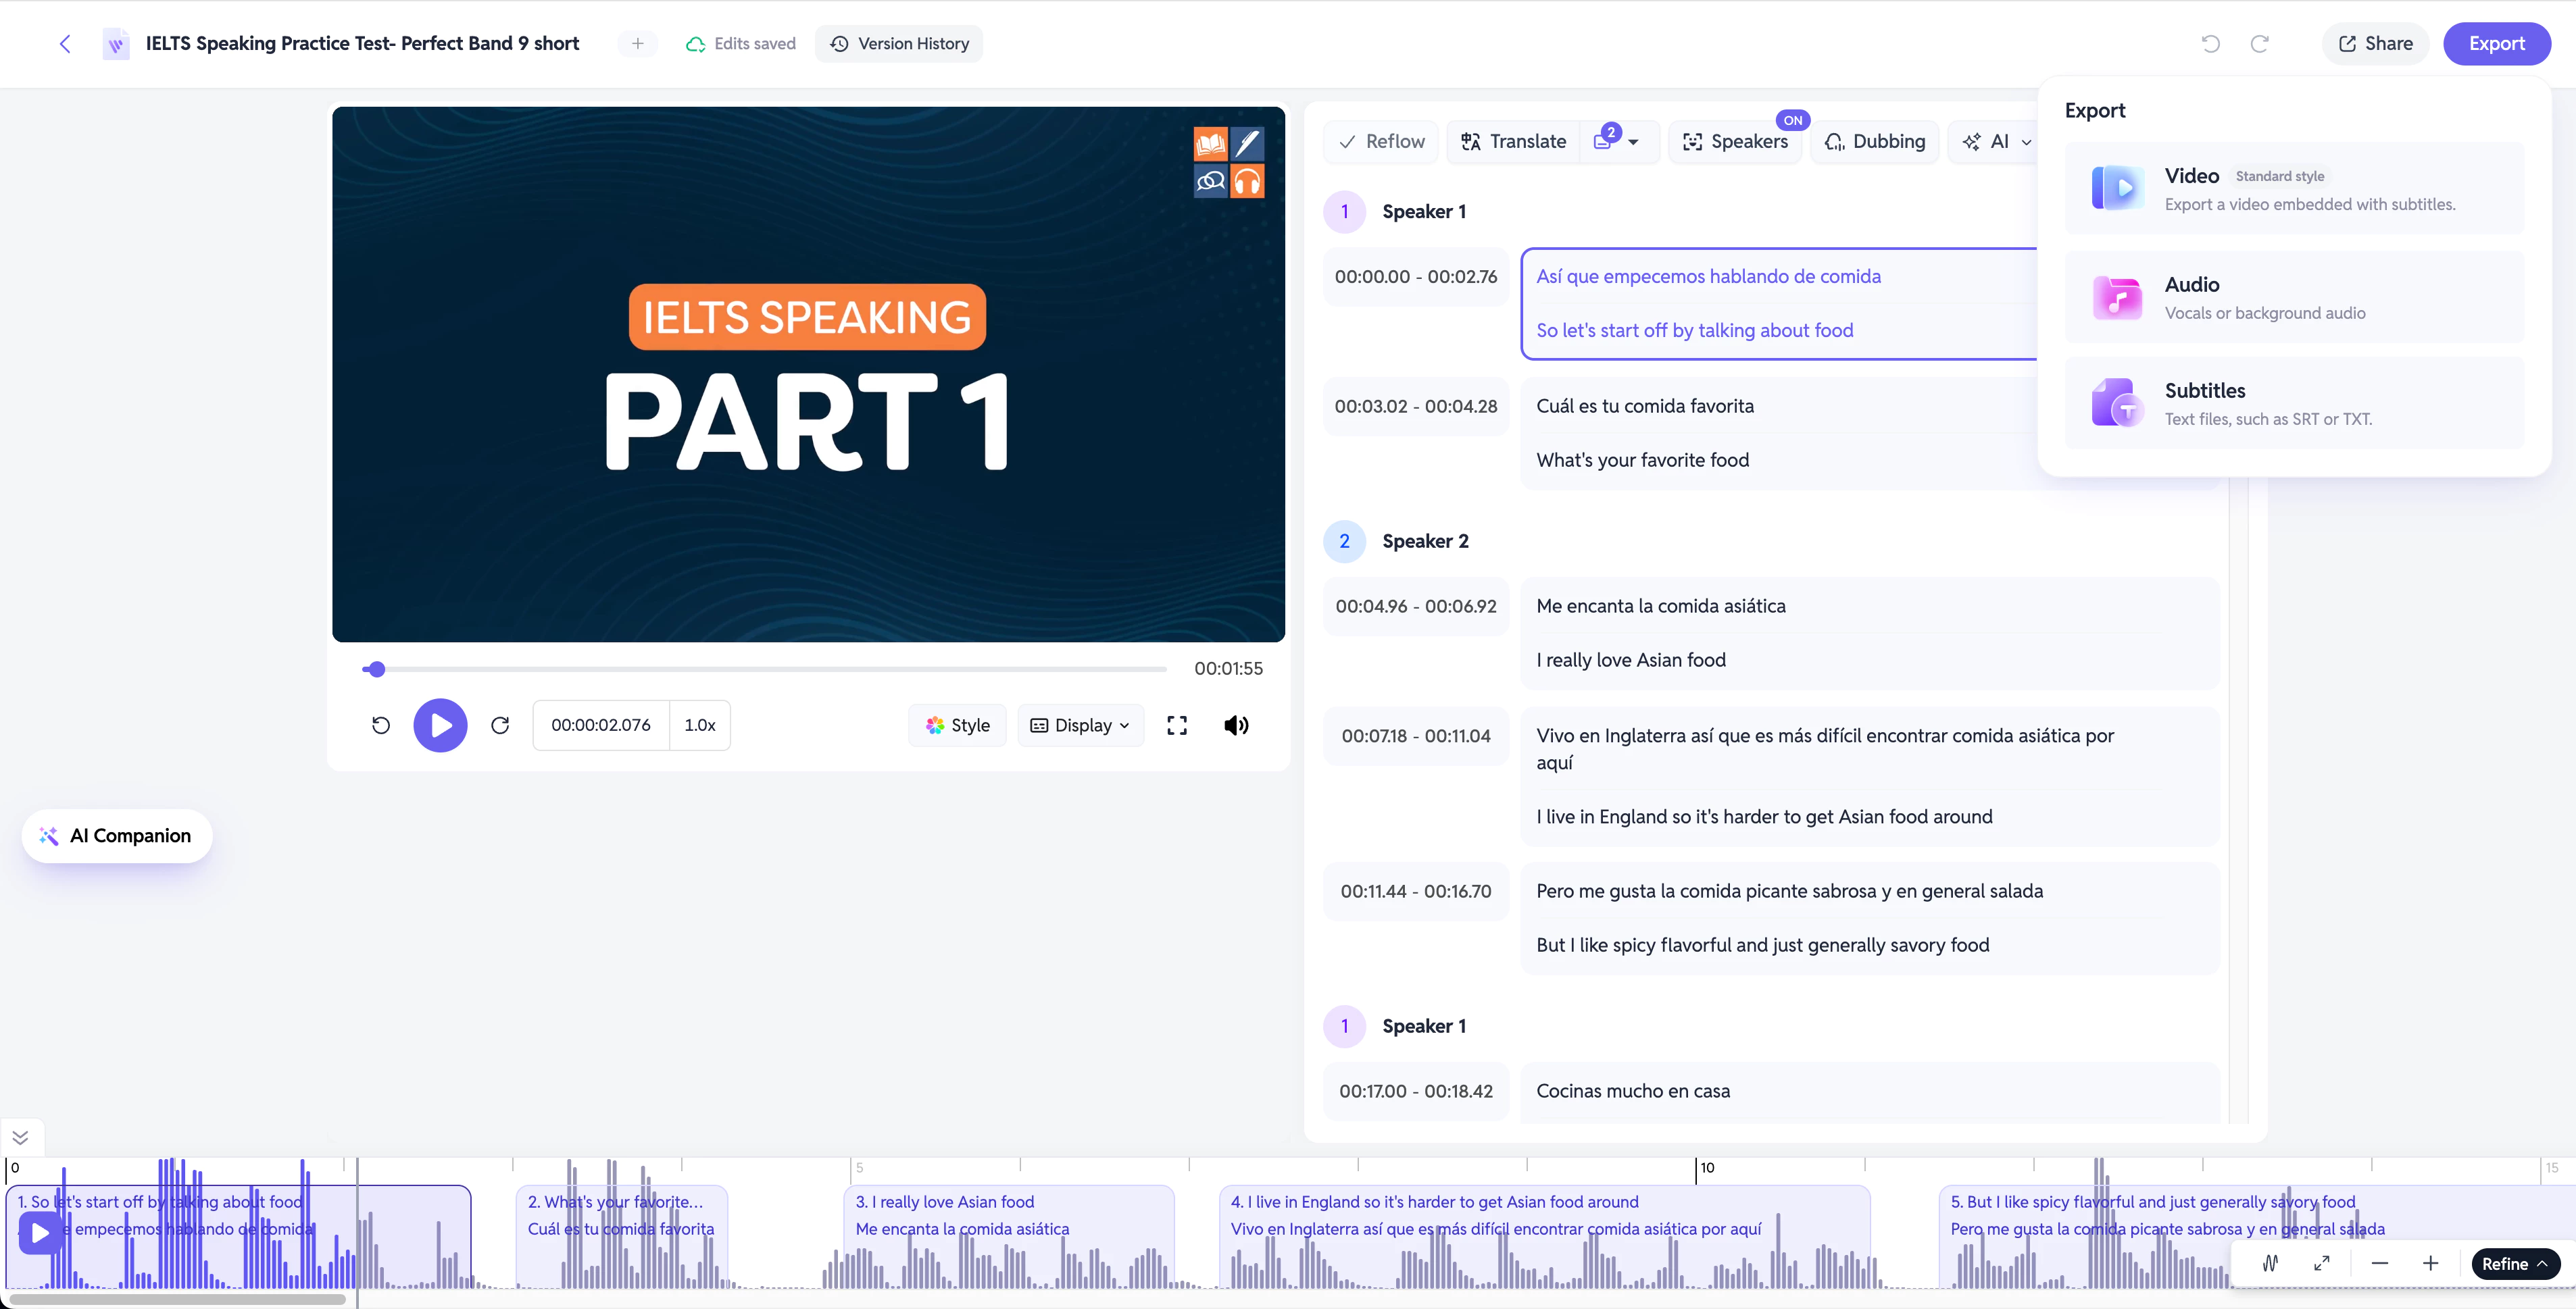
Task: Mute the video volume speaker icon
Action: (1236, 725)
